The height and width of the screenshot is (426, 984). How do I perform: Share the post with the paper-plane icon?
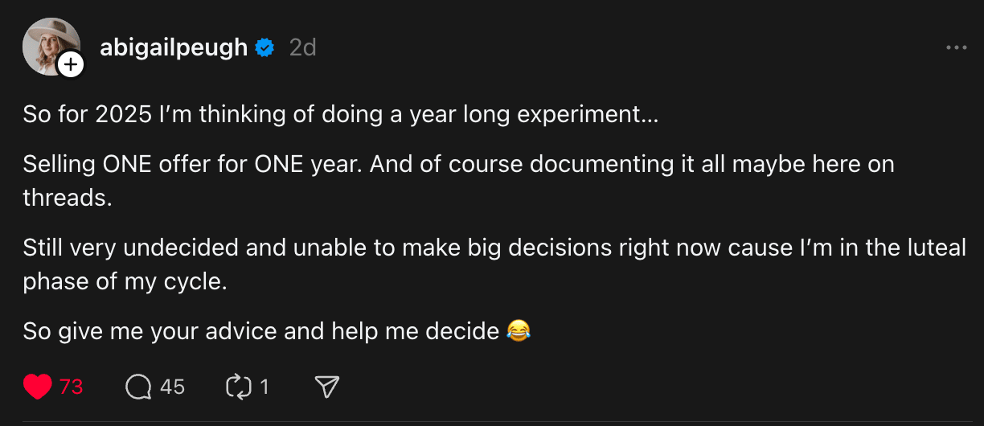point(326,387)
